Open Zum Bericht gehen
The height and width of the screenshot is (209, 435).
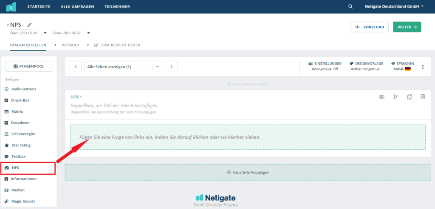[117, 45]
